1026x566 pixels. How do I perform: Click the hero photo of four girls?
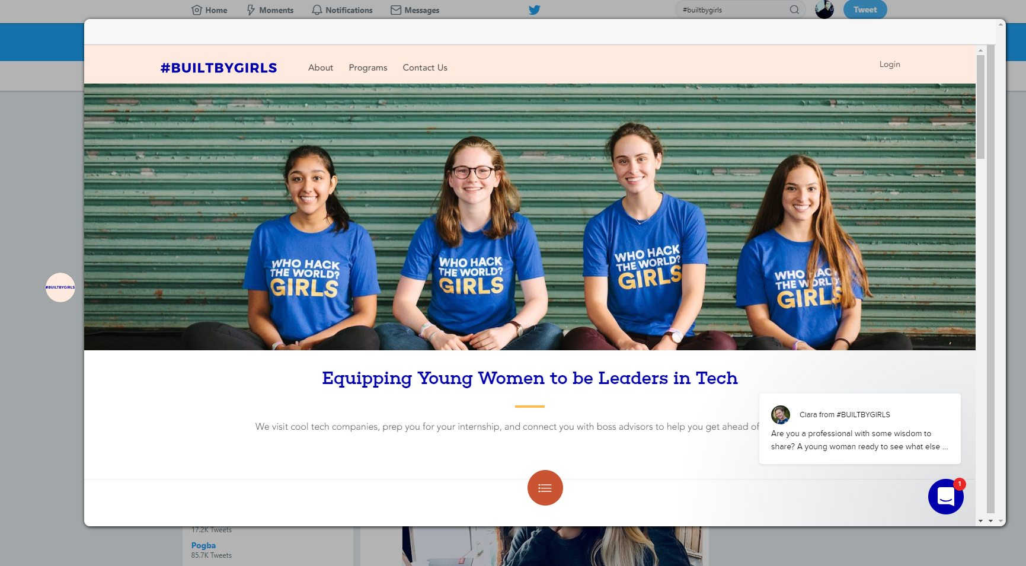click(x=530, y=217)
